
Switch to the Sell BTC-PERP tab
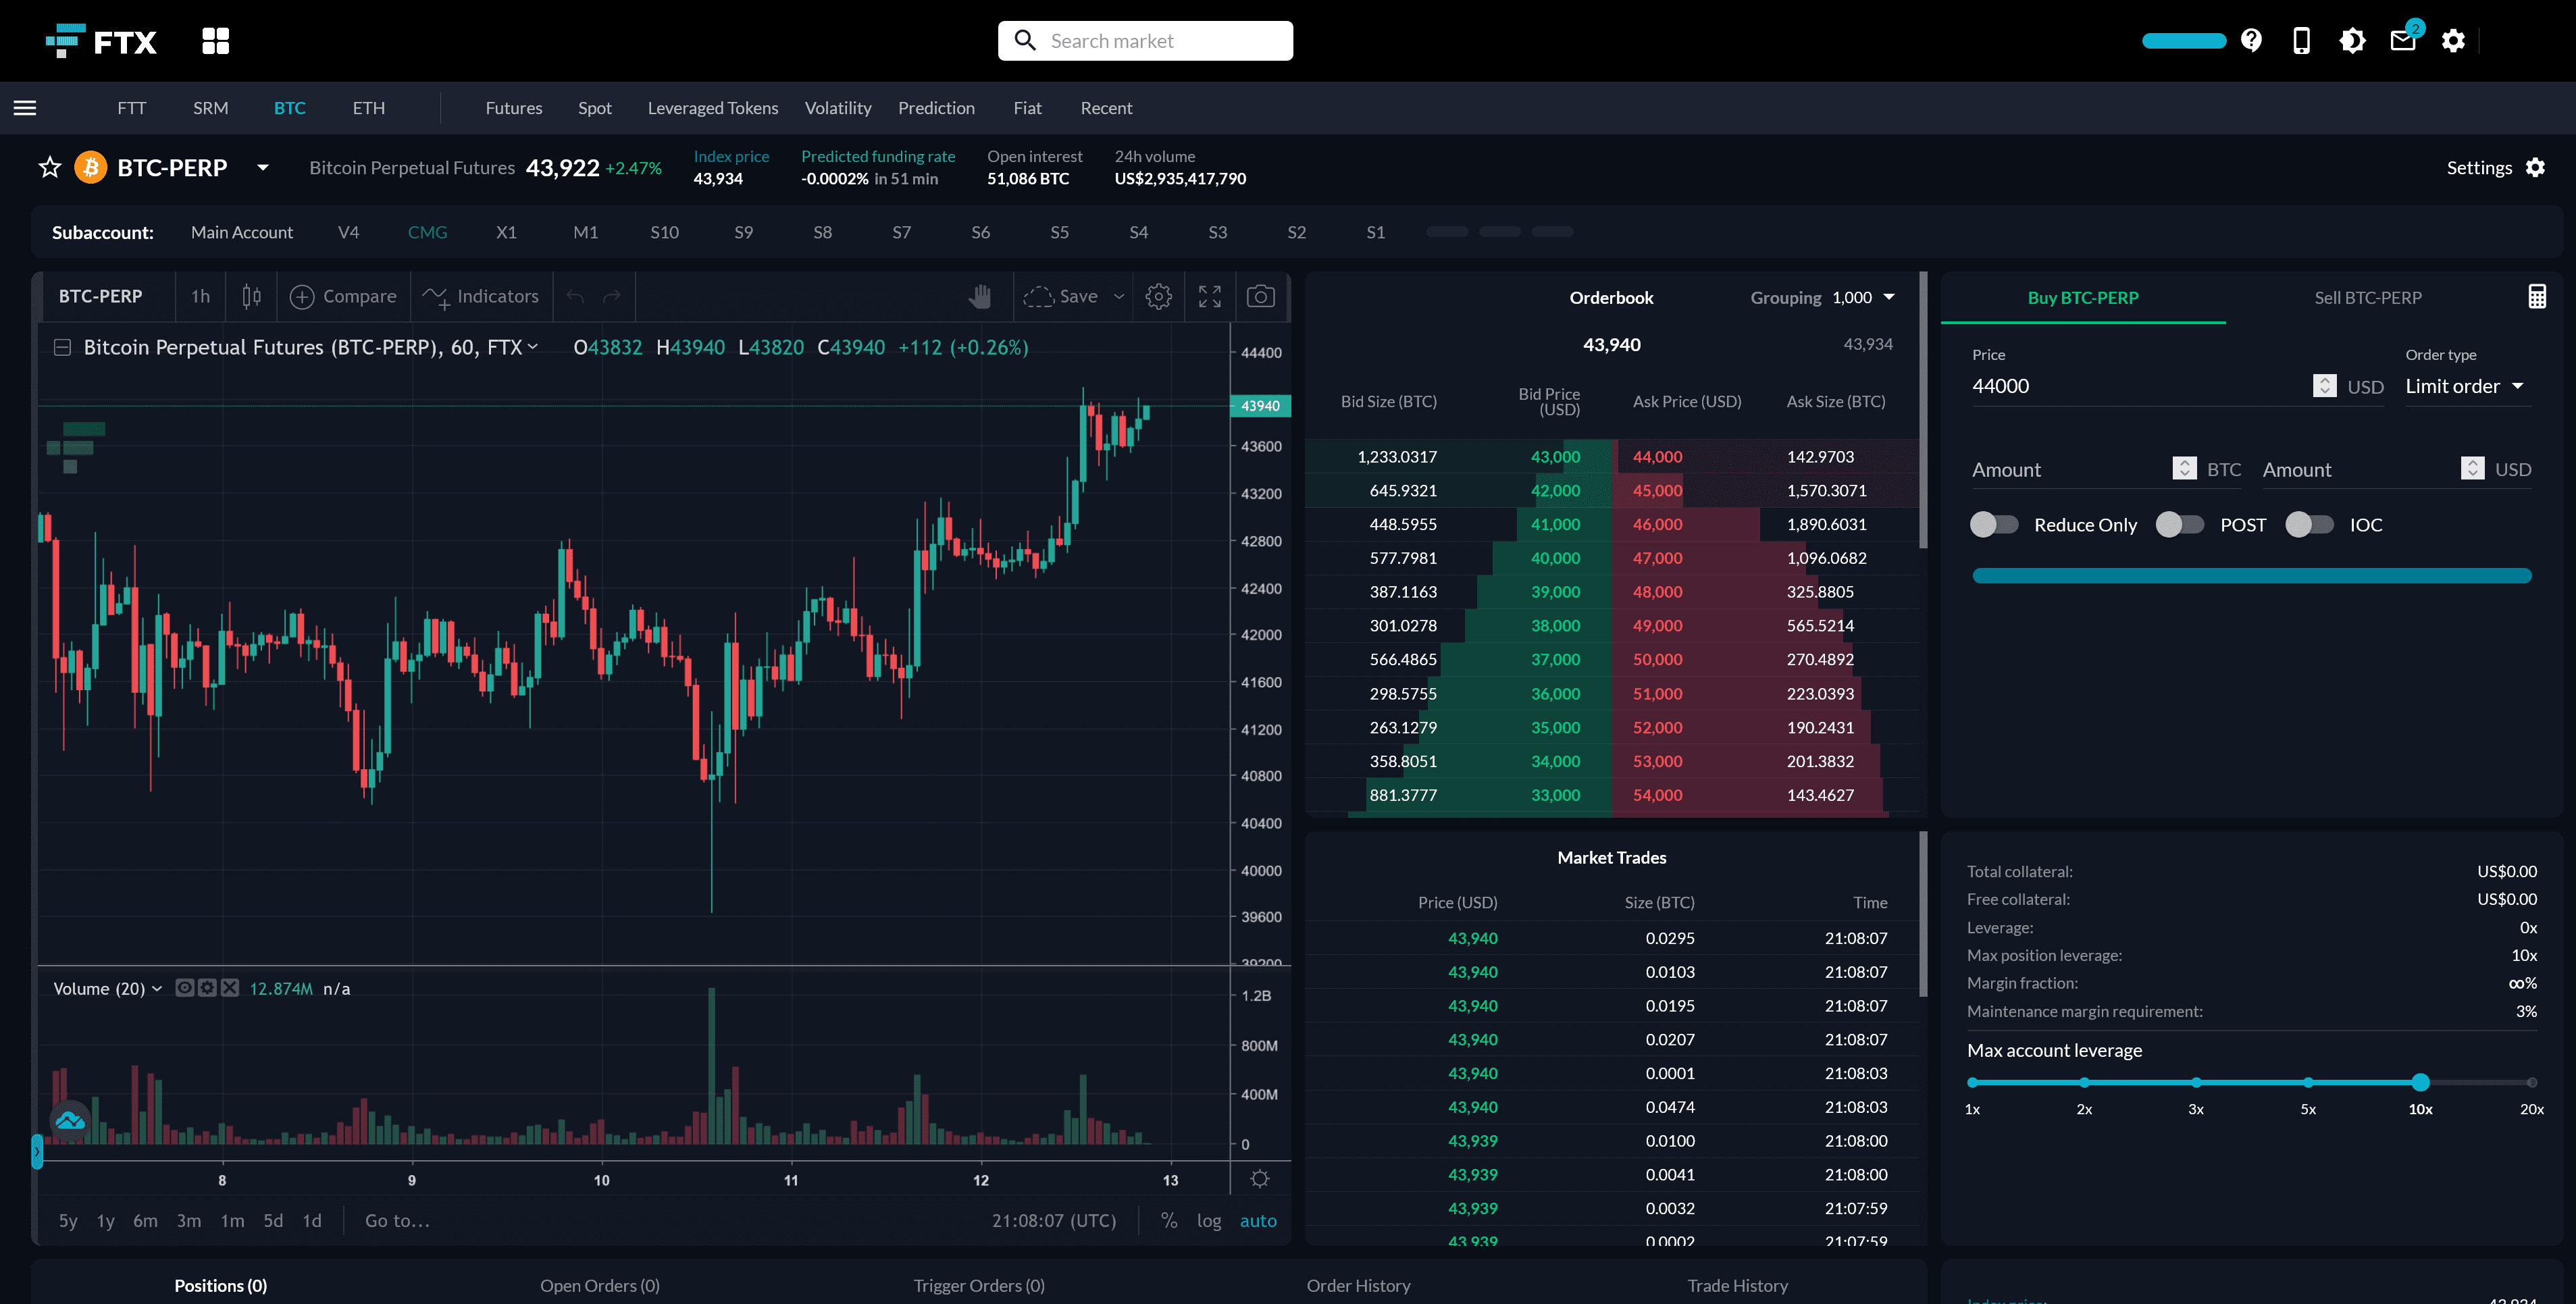point(2367,297)
